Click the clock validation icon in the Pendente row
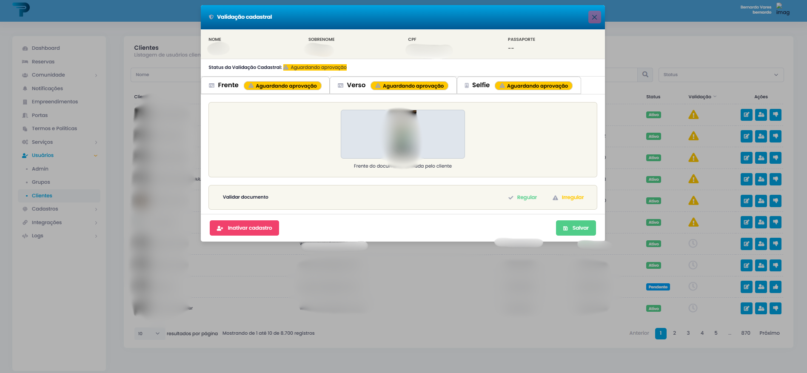 click(693, 286)
